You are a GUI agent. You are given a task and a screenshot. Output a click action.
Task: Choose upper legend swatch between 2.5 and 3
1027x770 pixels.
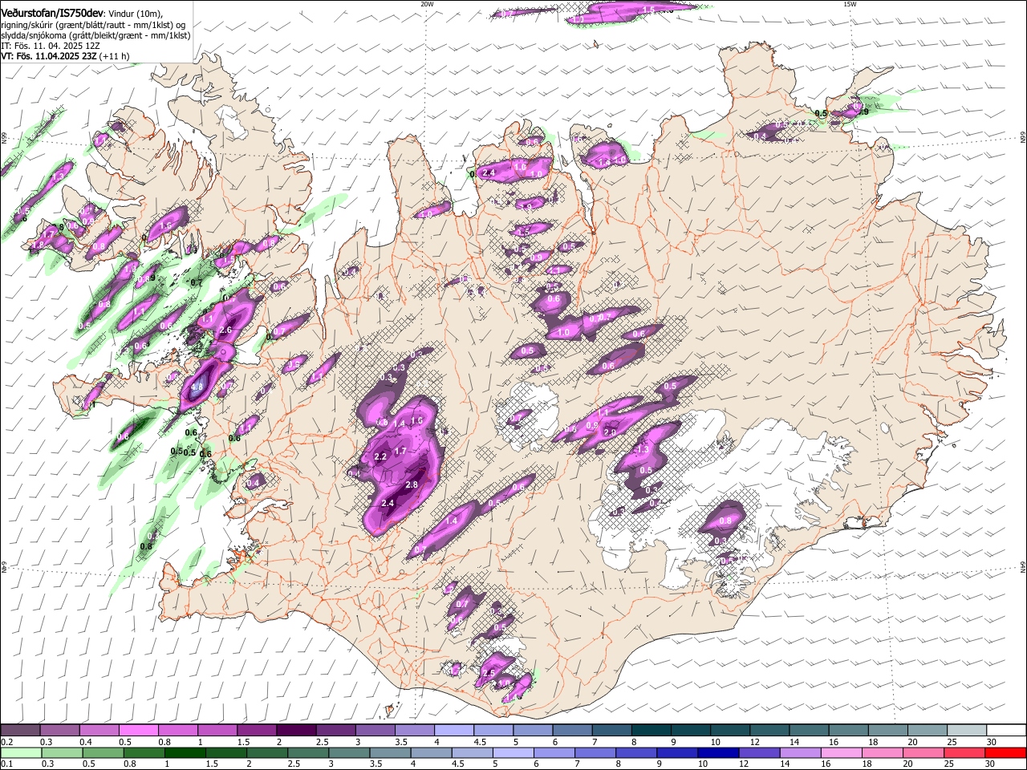pyautogui.click(x=335, y=731)
